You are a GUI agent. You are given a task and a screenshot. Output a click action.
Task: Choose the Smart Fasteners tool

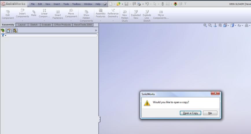(x=58, y=15)
